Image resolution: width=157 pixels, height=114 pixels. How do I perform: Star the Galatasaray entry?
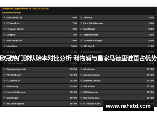[x=4, y=86]
